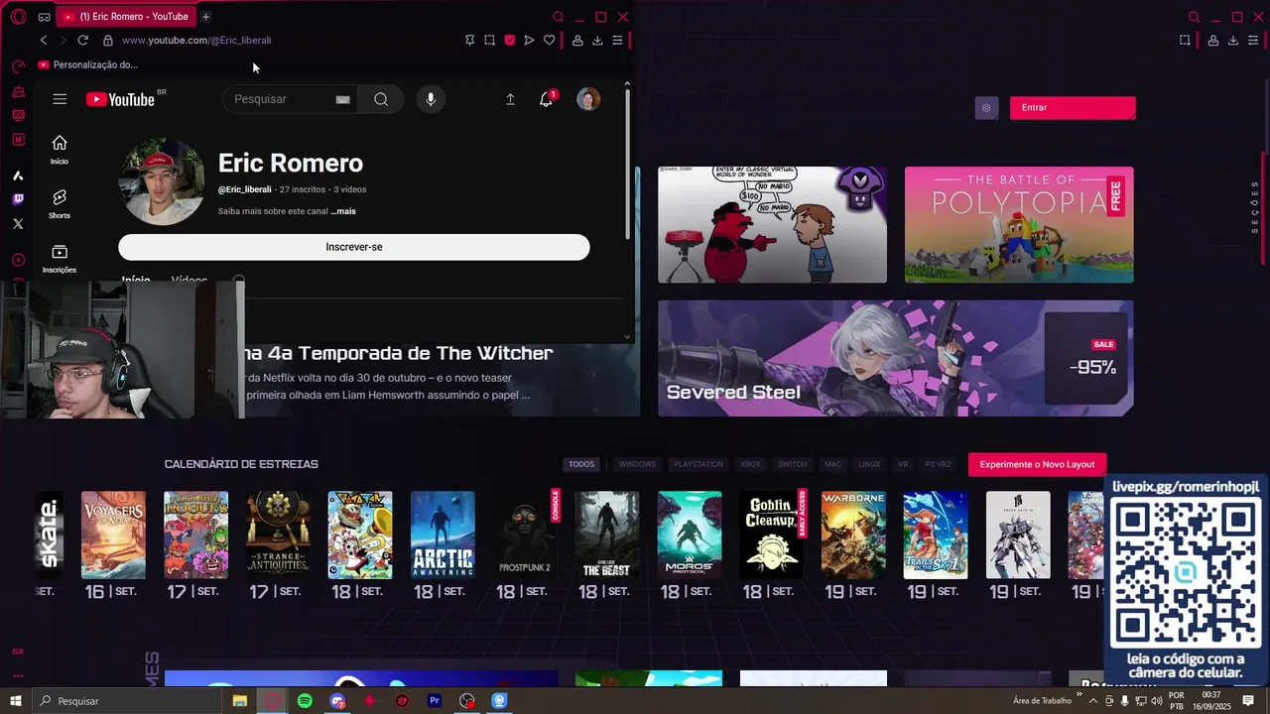Screen dimensions: 1270x714
Task: Select LINUX platform filter
Action: [869, 464]
